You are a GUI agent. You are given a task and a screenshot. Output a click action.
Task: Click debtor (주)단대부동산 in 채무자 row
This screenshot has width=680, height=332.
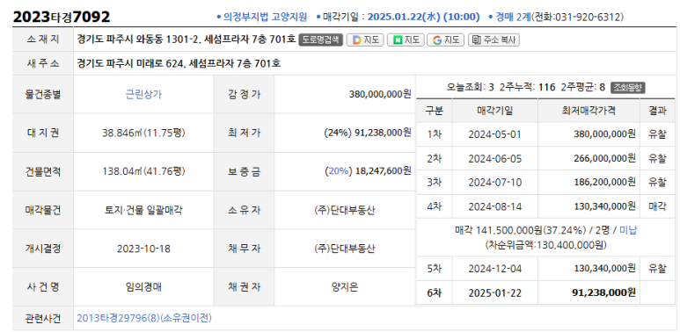[345, 249]
